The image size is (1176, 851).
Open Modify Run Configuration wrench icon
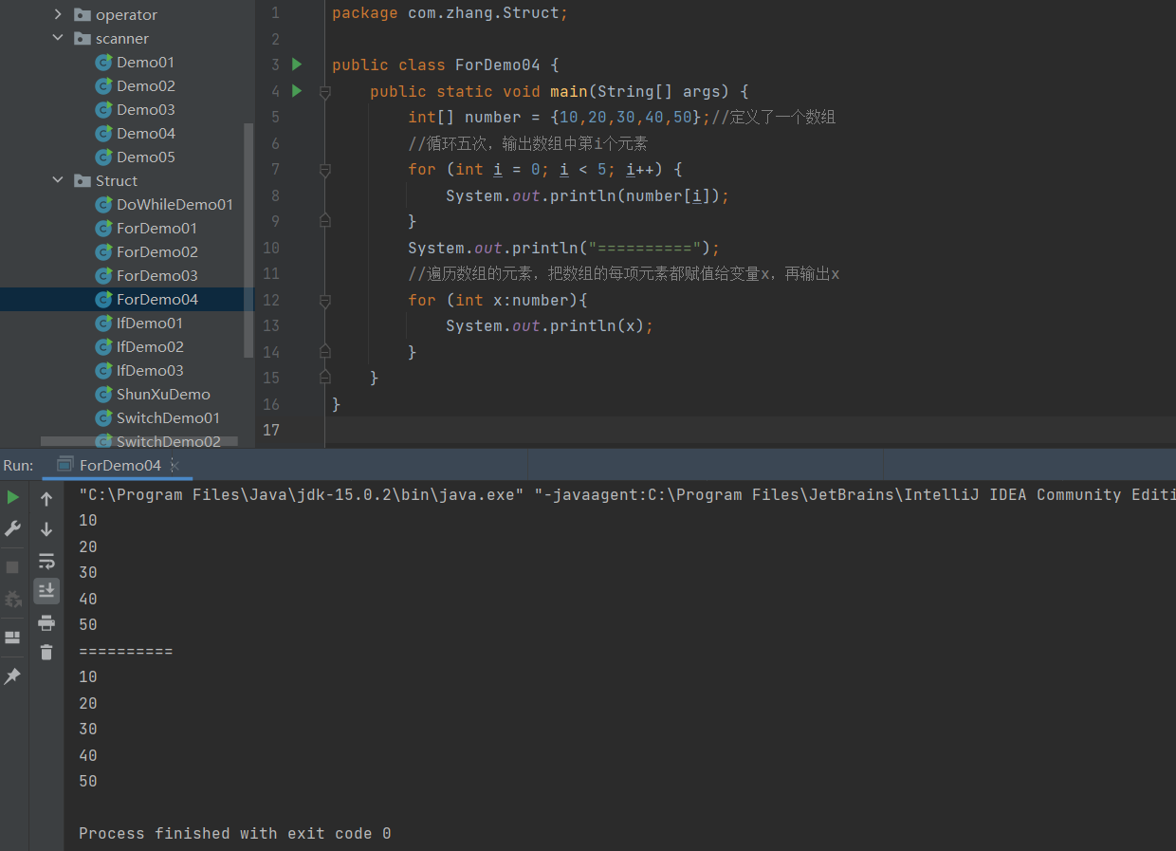click(12, 528)
